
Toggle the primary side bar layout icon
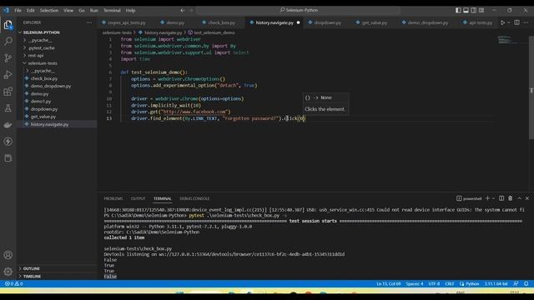tap(458, 10)
